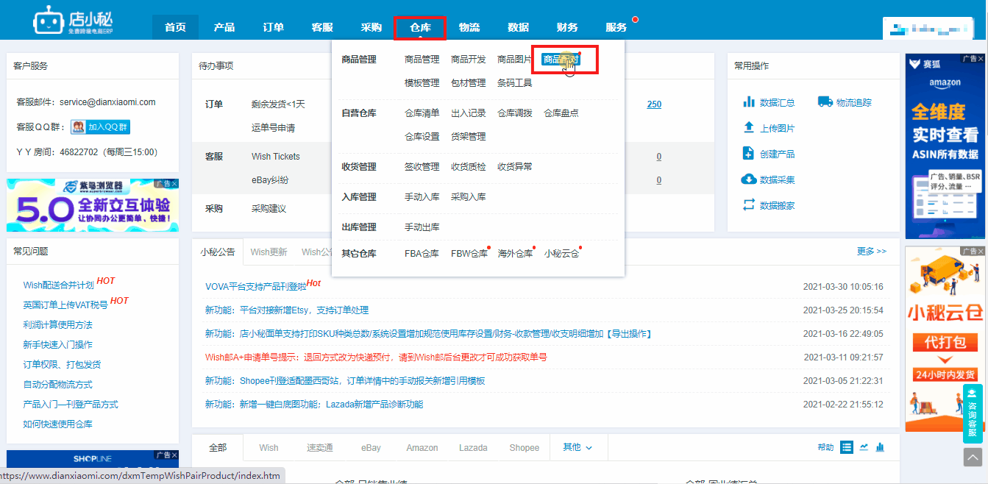Open the pending order count 250

tap(654, 104)
